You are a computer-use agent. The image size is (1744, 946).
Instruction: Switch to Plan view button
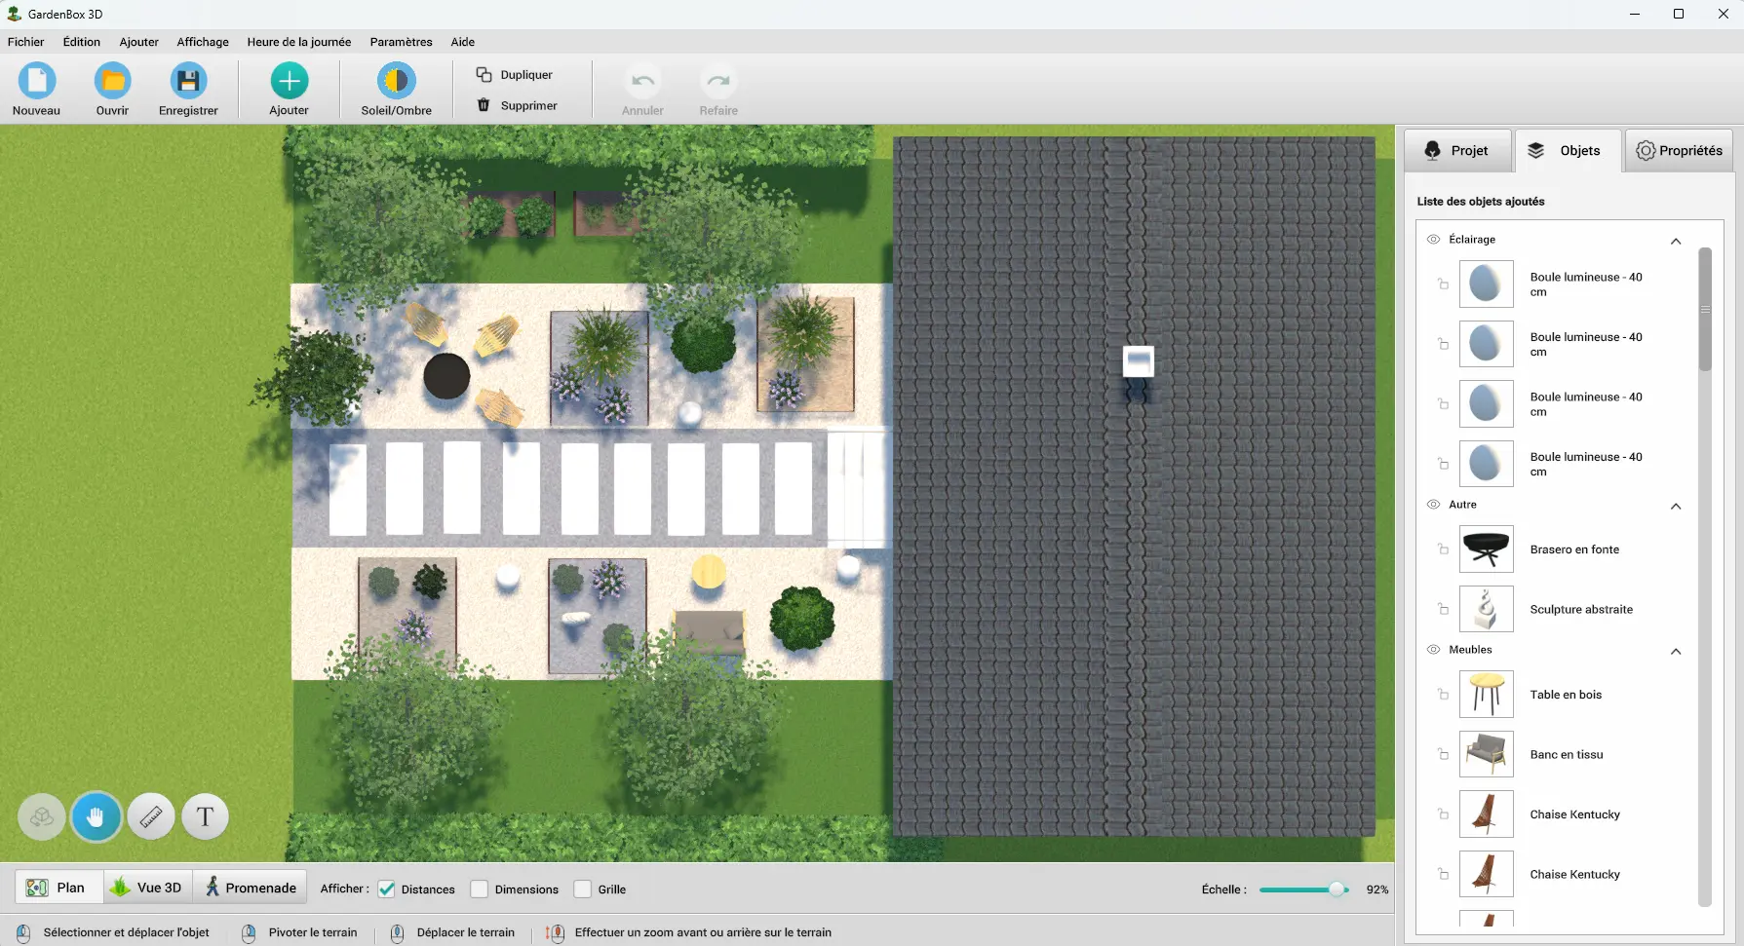pos(58,888)
